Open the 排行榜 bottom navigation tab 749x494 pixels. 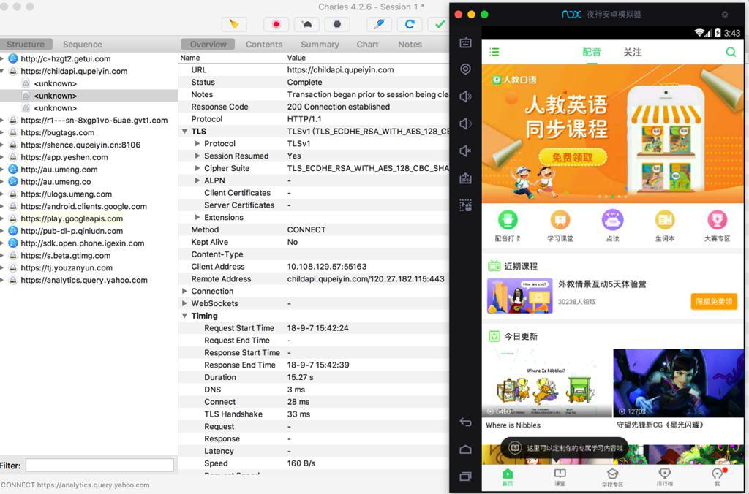click(x=664, y=476)
